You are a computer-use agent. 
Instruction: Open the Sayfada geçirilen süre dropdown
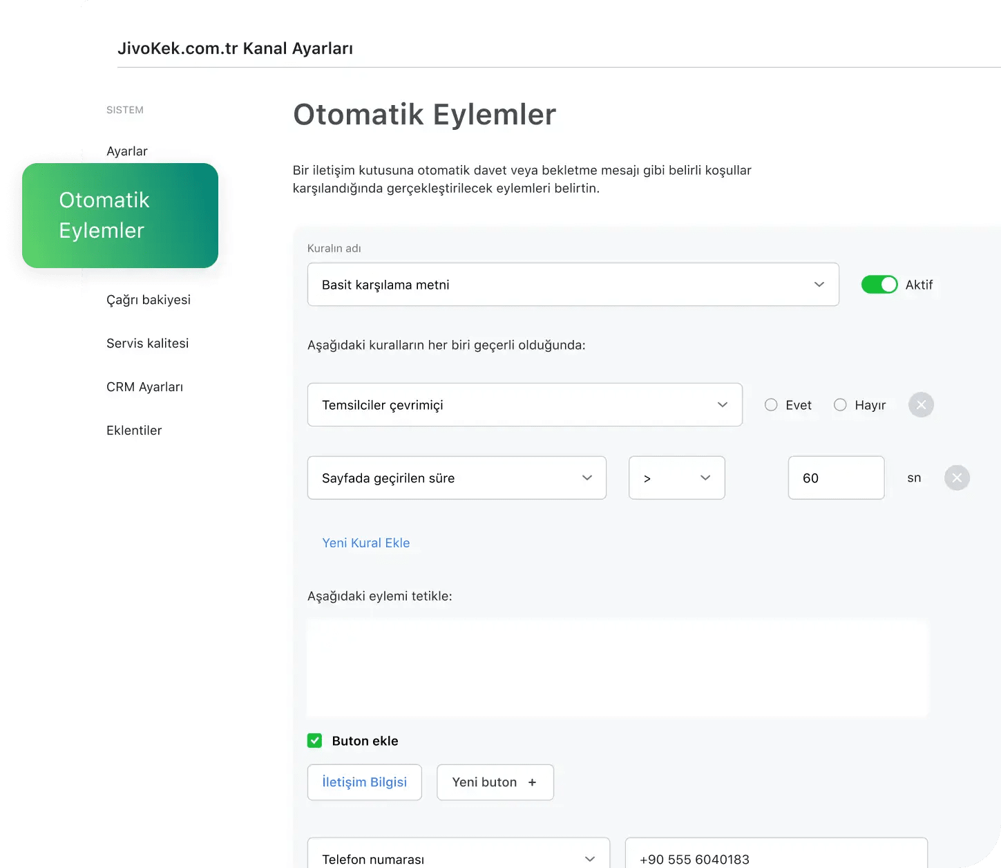pos(457,478)
